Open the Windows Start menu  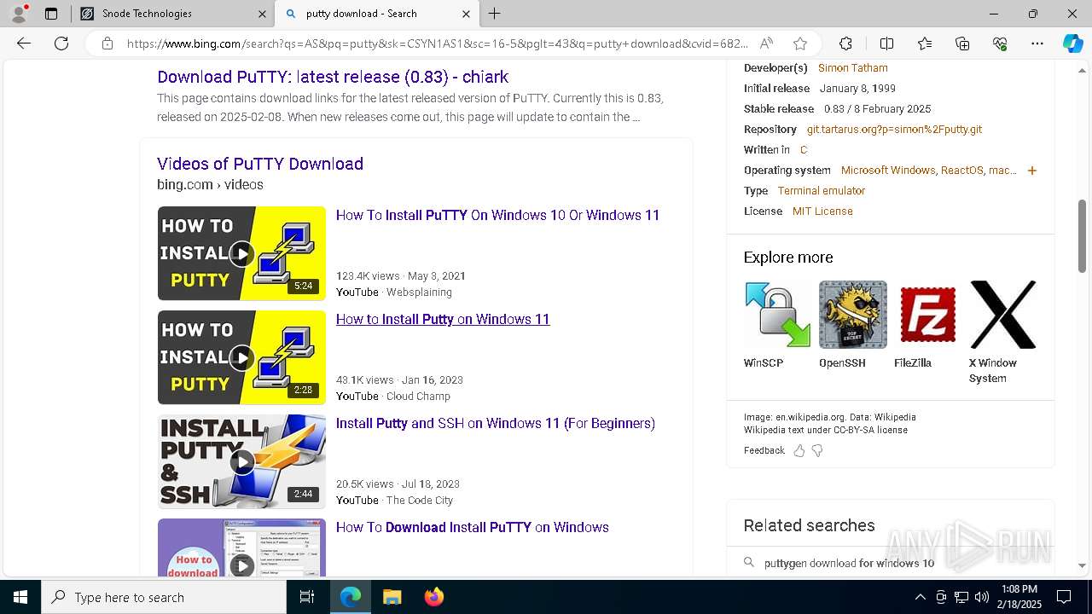20,597
